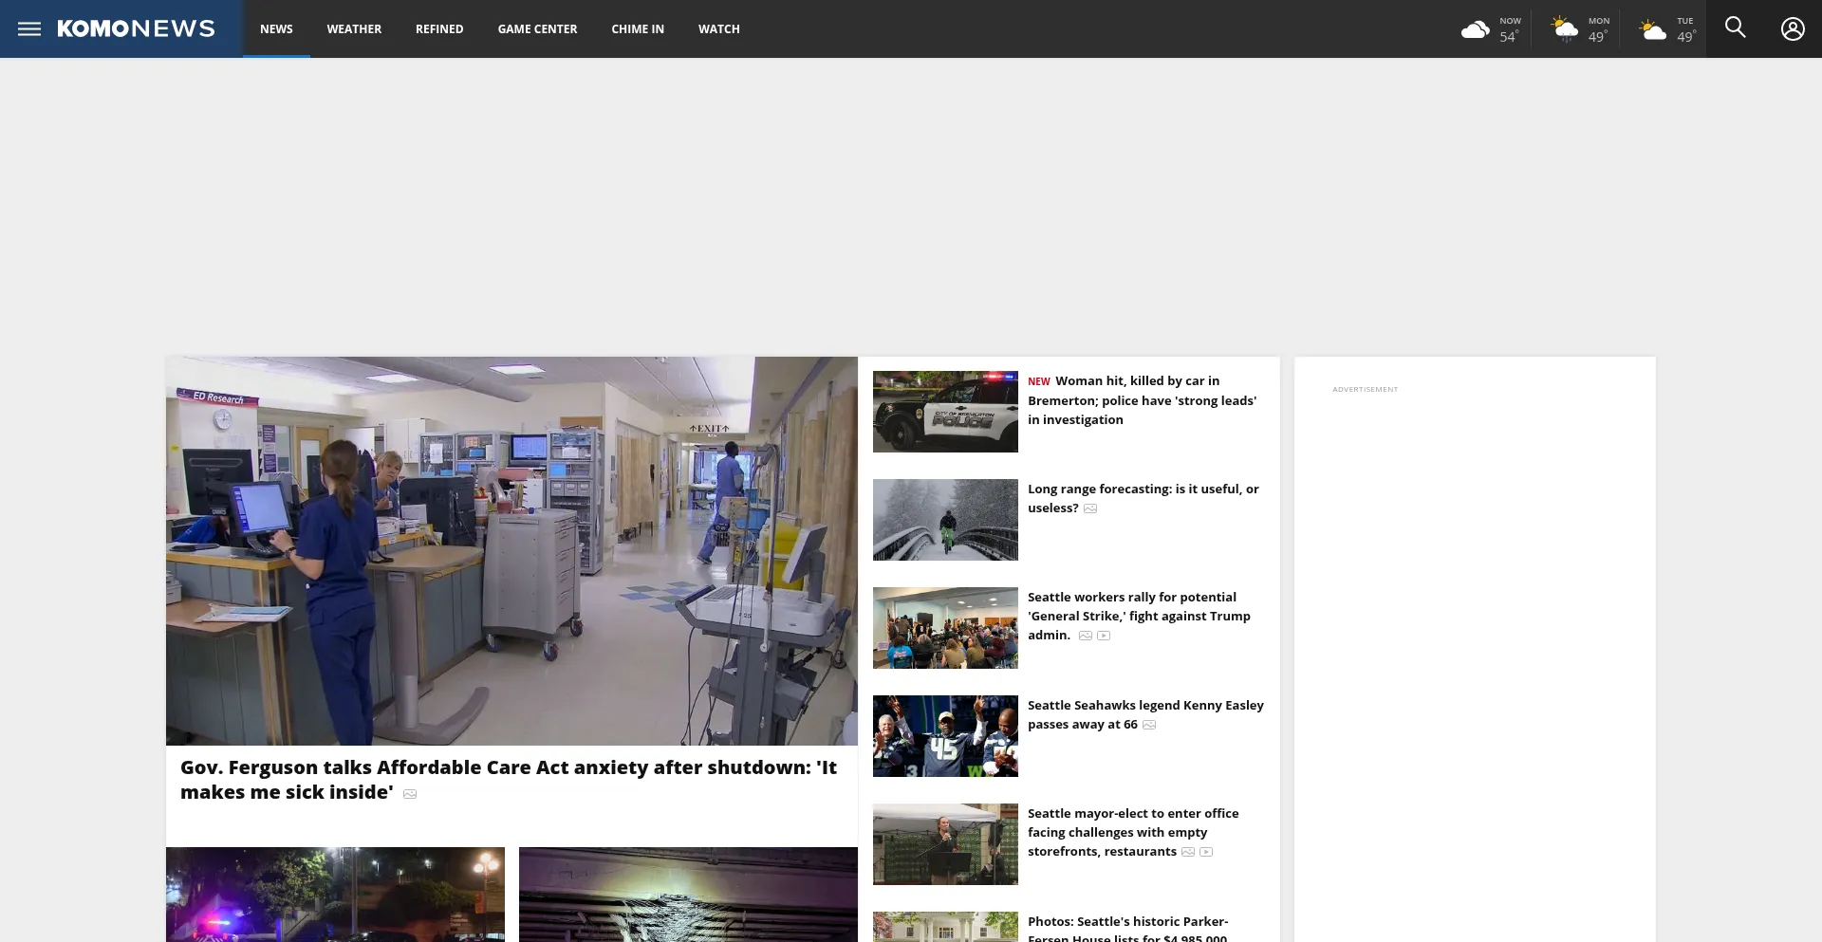The width and height of the screenshot is (1822, 942).
Task: Open the hamburger menu
Action: click(29, 28)
